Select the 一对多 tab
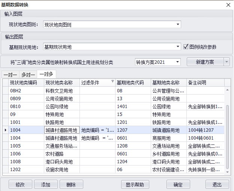 pos(46,74)
